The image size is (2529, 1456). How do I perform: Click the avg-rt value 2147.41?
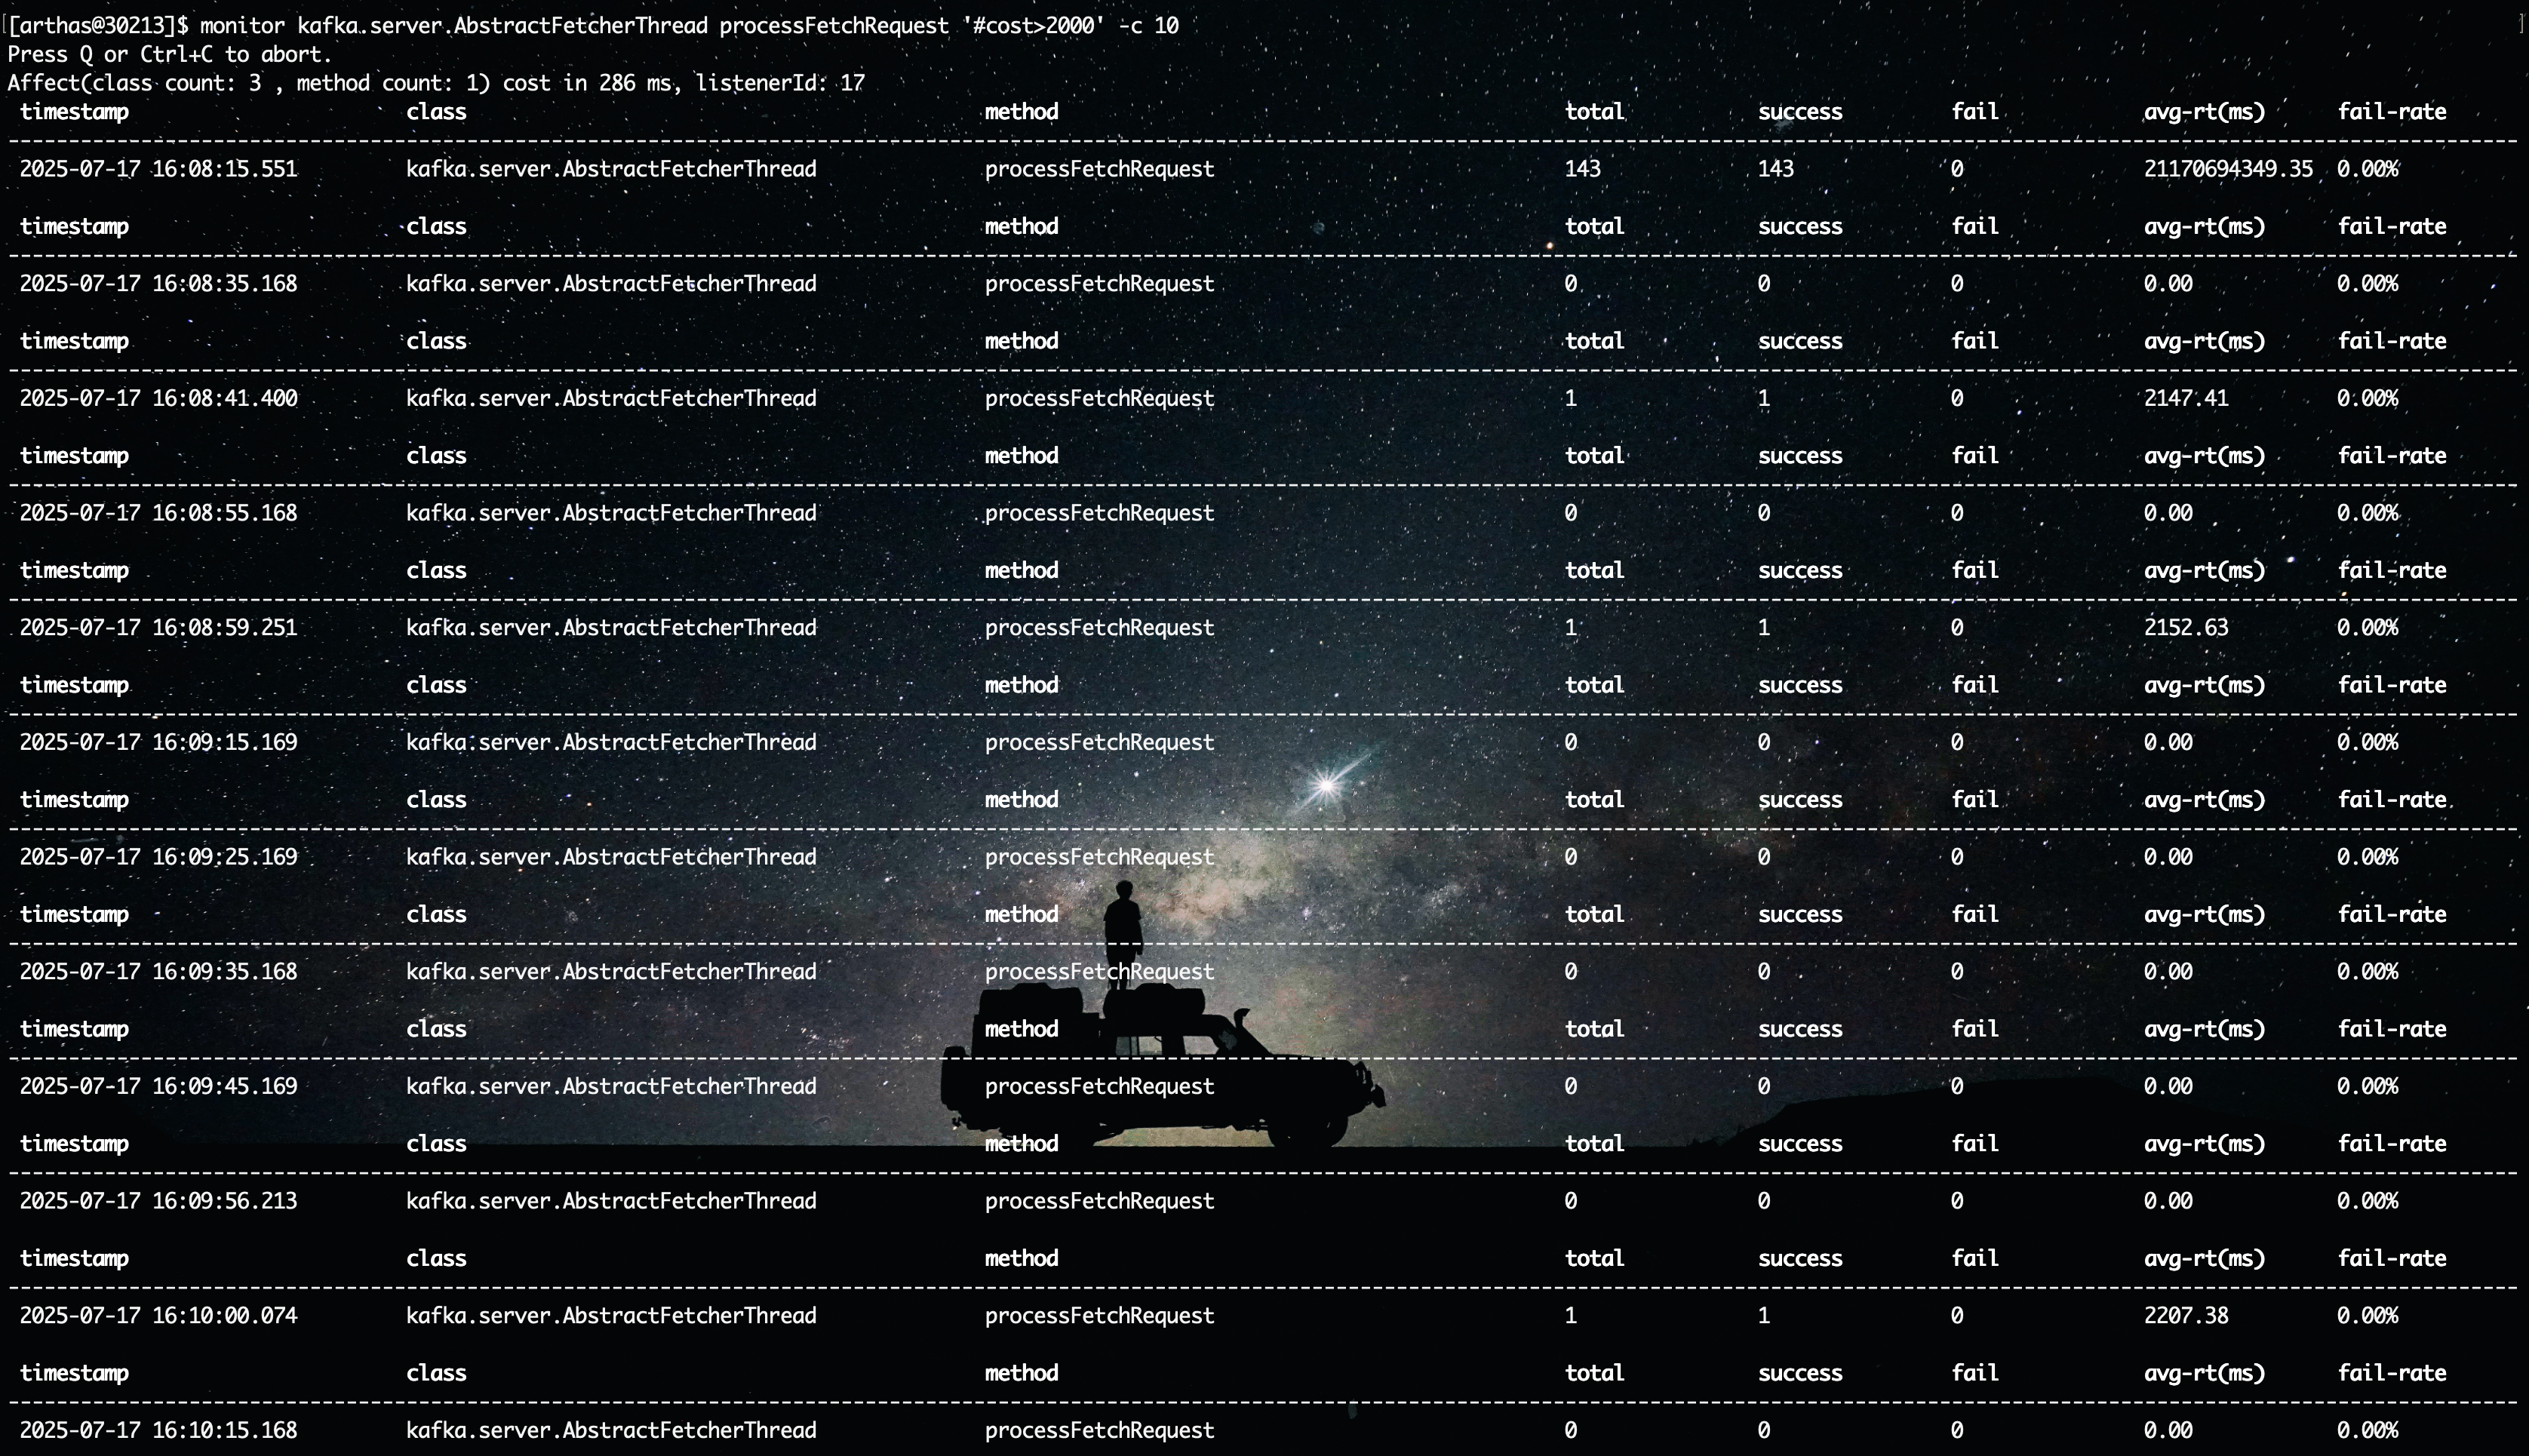(2185, 398)
